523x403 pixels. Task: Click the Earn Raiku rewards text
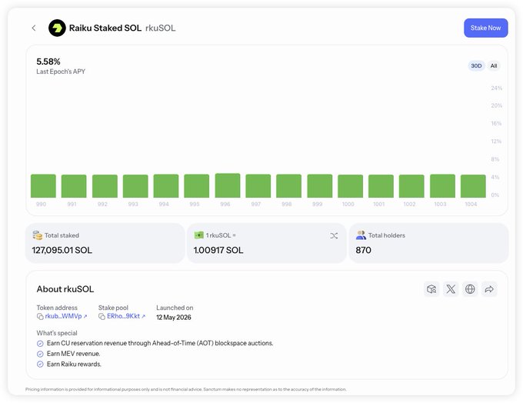point(74,364)
